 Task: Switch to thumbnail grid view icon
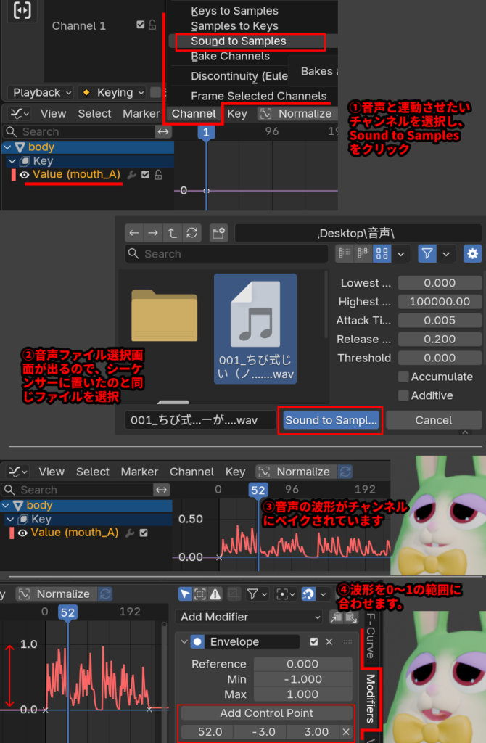(382, 253)
